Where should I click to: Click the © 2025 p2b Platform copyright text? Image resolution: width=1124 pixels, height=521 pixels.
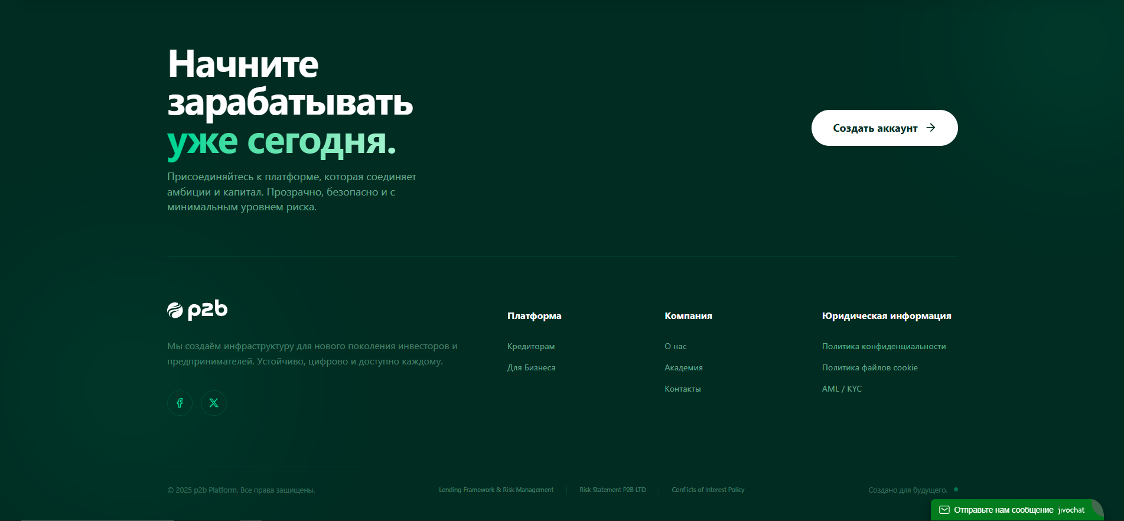pyautogui.click(x=241, y=490)
